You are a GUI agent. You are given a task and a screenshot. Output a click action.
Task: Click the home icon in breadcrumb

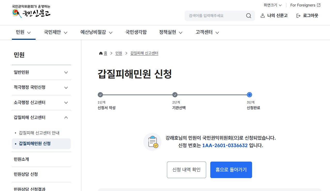click(101, 53)
